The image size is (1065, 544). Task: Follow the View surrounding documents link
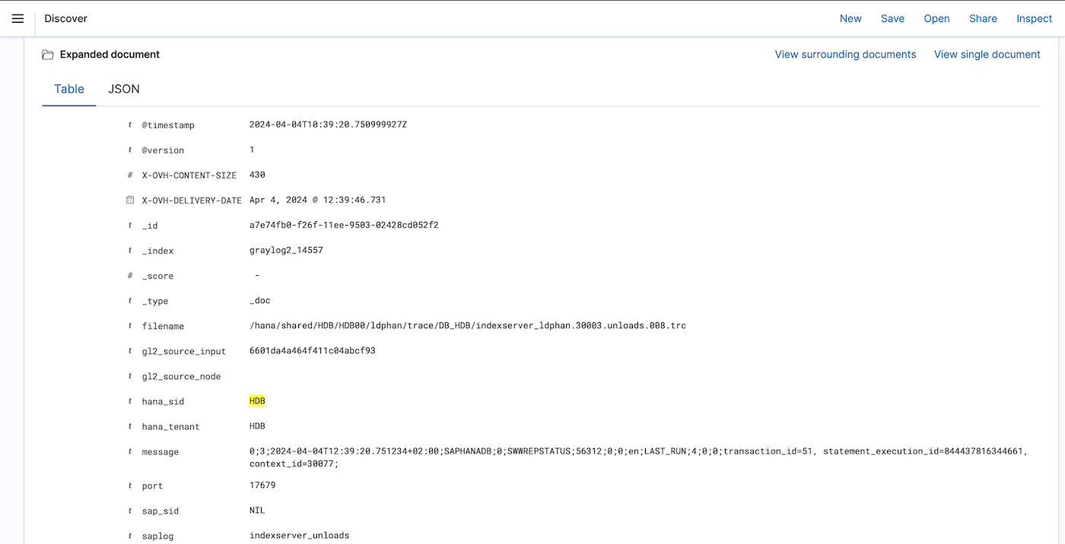click(x=845, y=55)
